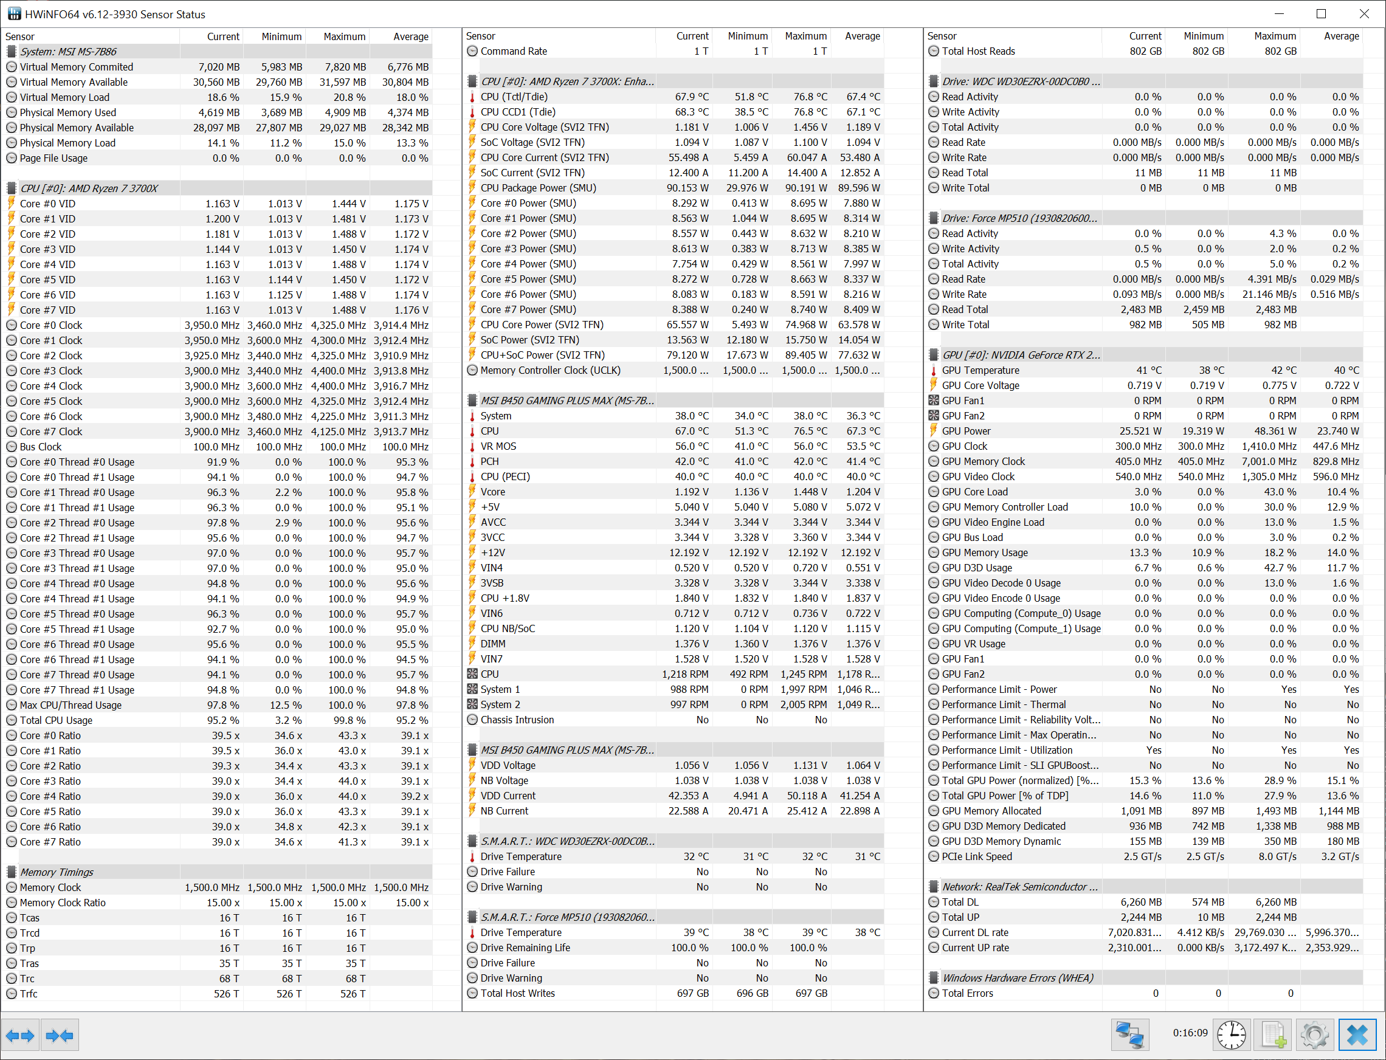Collapse Windows Hardware Errors (WHEA) group
Screen dimensions: 1386x1060
[x=1018, y=978]
